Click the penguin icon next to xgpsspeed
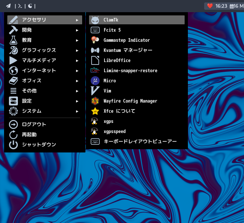Viewport: 244px width, 223px height. tap(94, 131)
